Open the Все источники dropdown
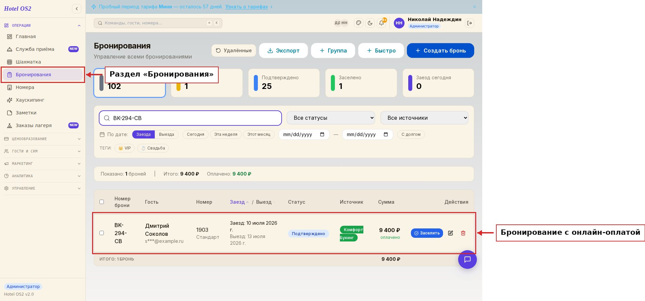This screenshot has width=645, height=301. (x=424, y=118)
